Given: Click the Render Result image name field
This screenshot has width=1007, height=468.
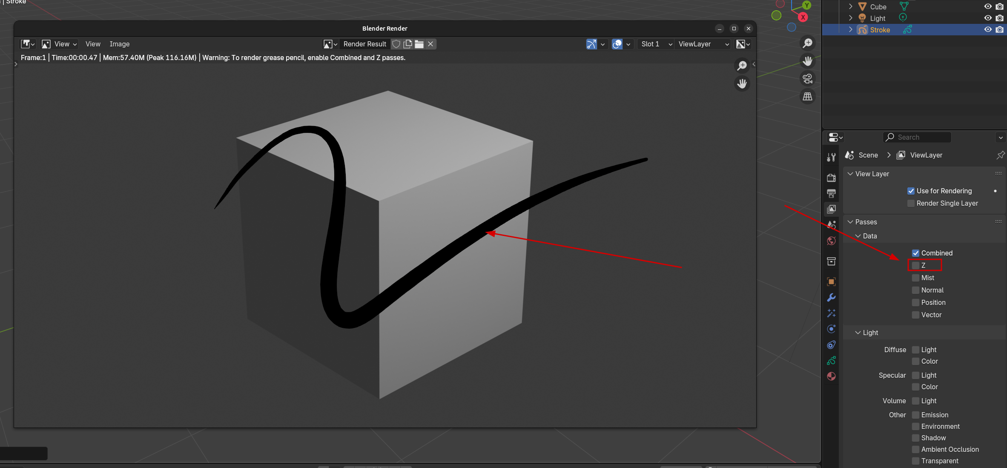Looking at the screenshot, I should 365,44.
